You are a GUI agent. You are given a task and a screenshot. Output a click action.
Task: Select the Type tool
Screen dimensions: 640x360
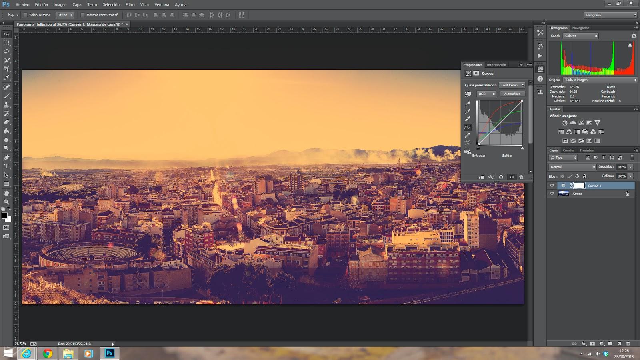6,165
